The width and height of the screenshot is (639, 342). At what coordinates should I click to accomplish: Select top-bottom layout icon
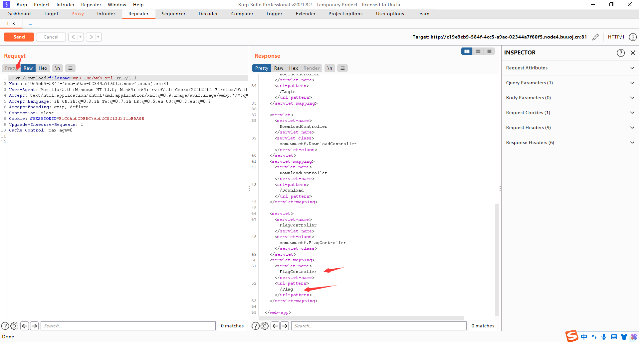(x=478, y=51)
